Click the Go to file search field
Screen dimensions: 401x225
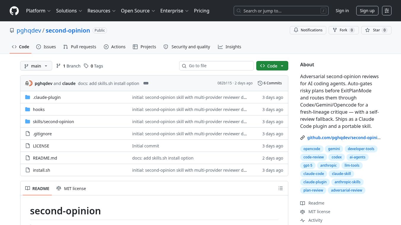click(x=217, y=66)
